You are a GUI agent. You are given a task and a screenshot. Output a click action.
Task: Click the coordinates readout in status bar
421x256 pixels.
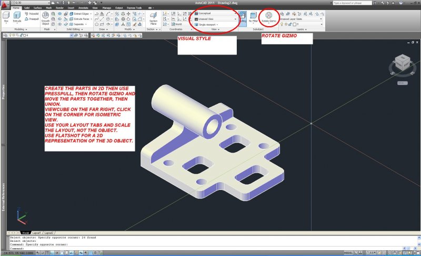tap(18, 253)
